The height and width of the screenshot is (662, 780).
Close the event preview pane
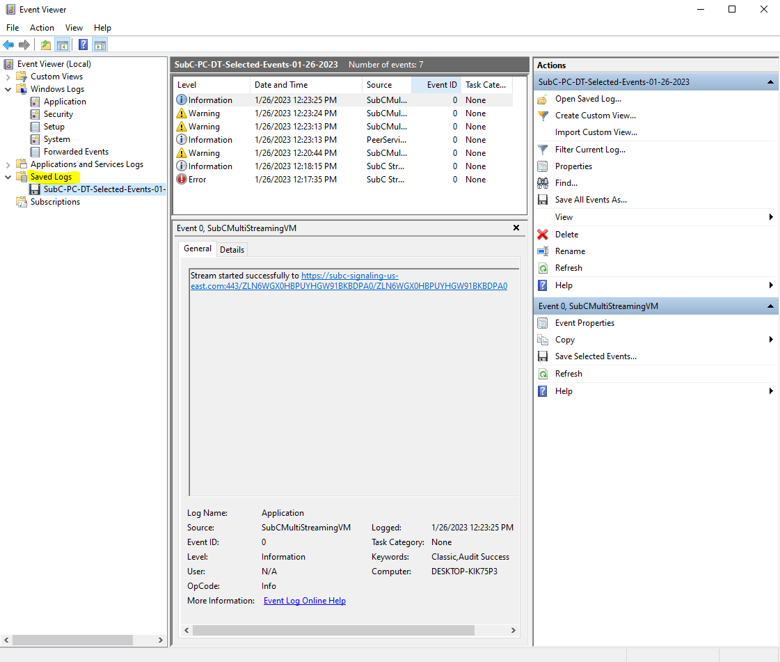pos(516,228)
